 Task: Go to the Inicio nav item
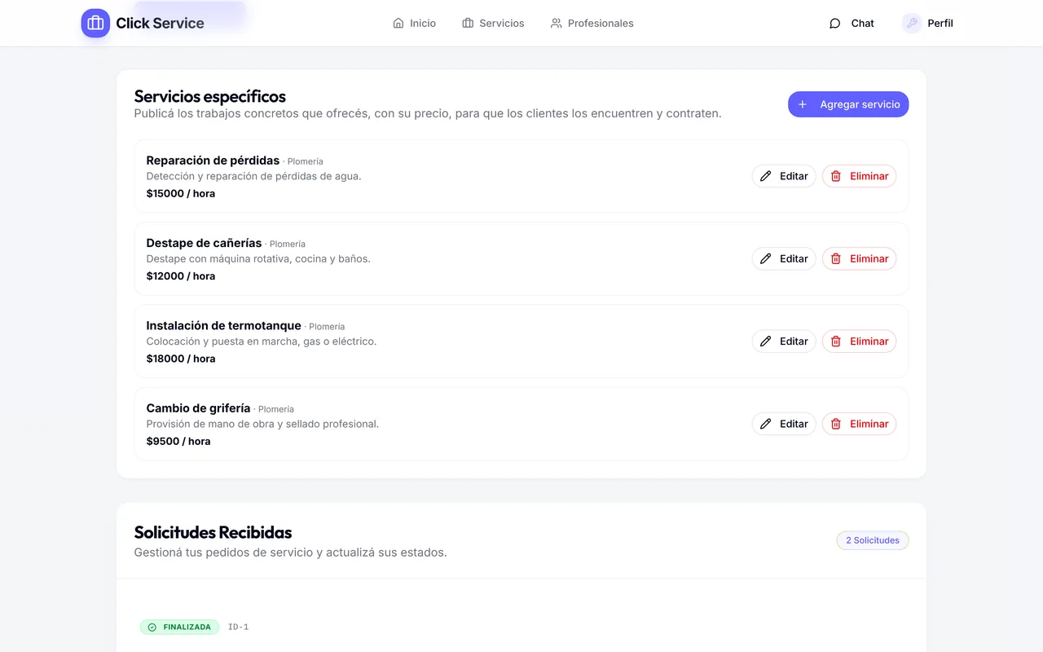click(x=414, y=24)
